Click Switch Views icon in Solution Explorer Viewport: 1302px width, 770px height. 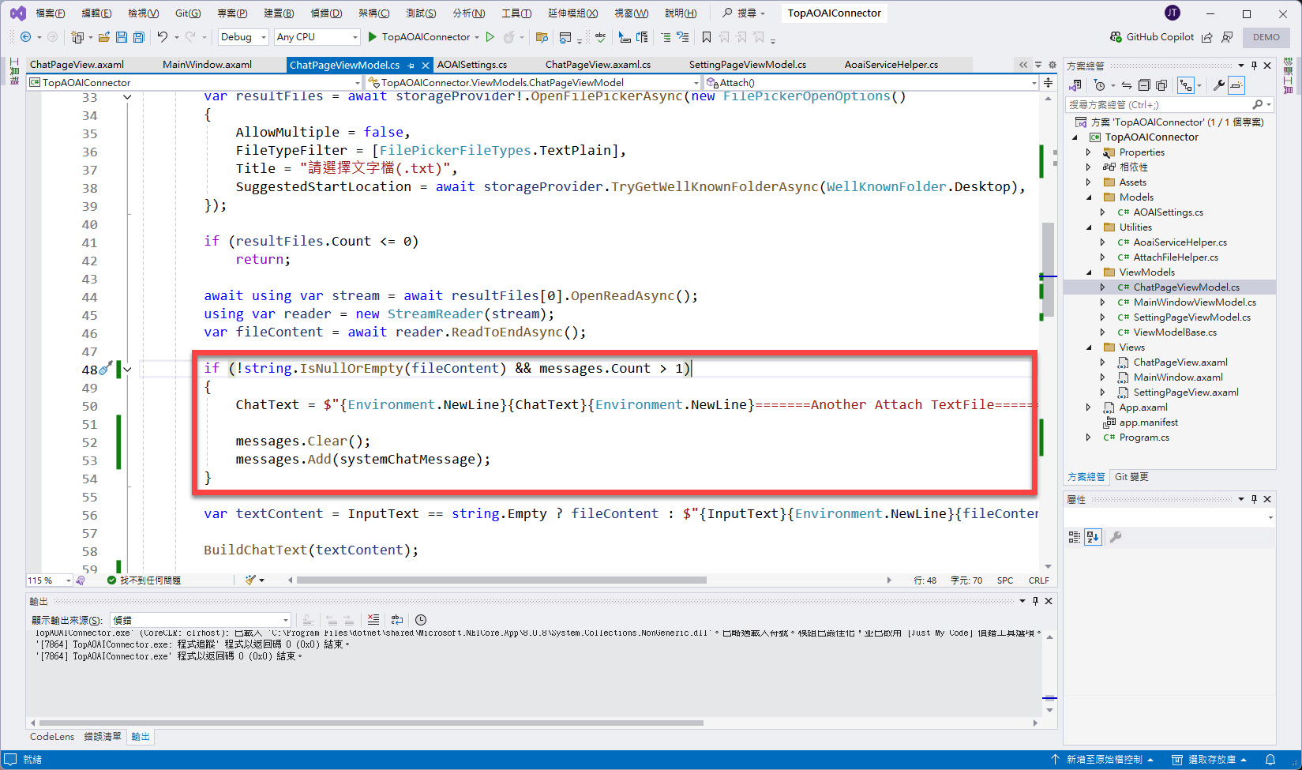pyautogui.click(x=1075, y=85)
